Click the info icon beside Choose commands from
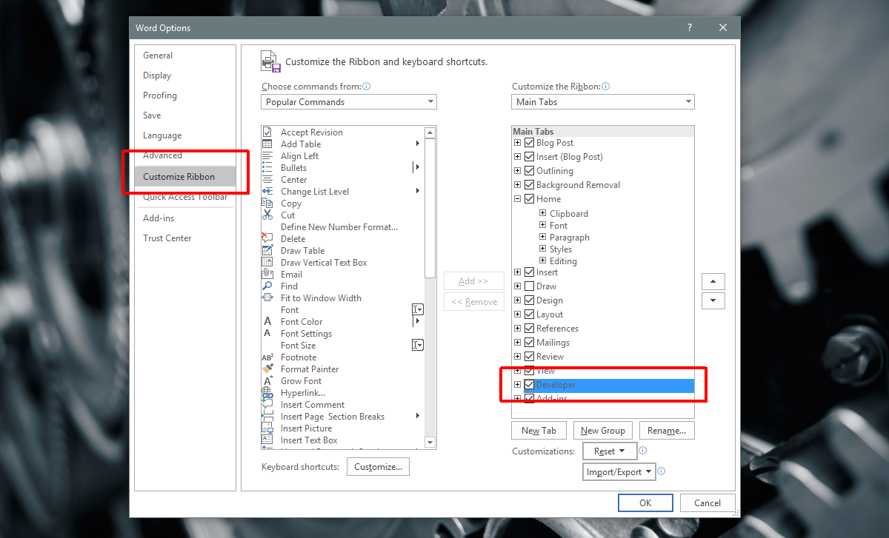The image size is (889, 538). pyautogui.click(x=367, y=87)
